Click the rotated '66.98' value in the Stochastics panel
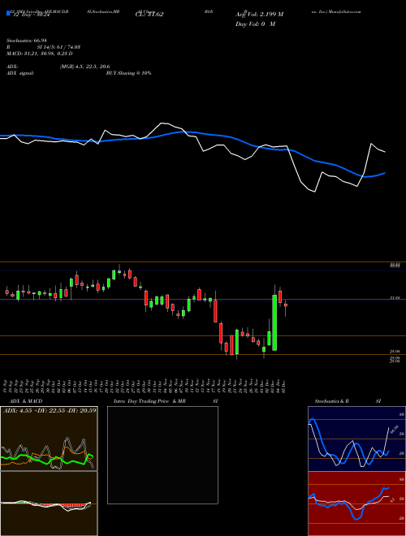The height and width of the screenshot is (536, 406). click(395, 429)
